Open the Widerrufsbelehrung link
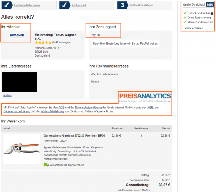The height and width of the screenshot is (192, 216). pos(52,112)
